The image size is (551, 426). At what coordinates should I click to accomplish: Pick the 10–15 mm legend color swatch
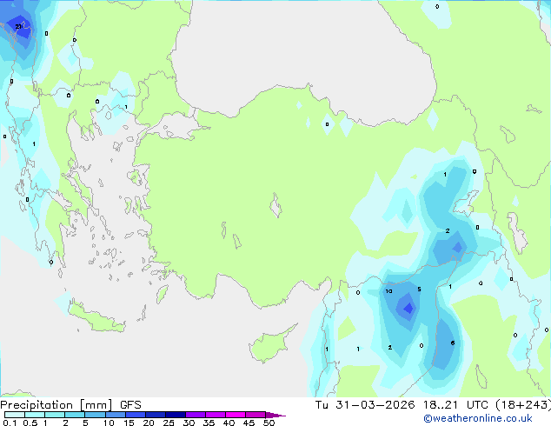(115, 415)
